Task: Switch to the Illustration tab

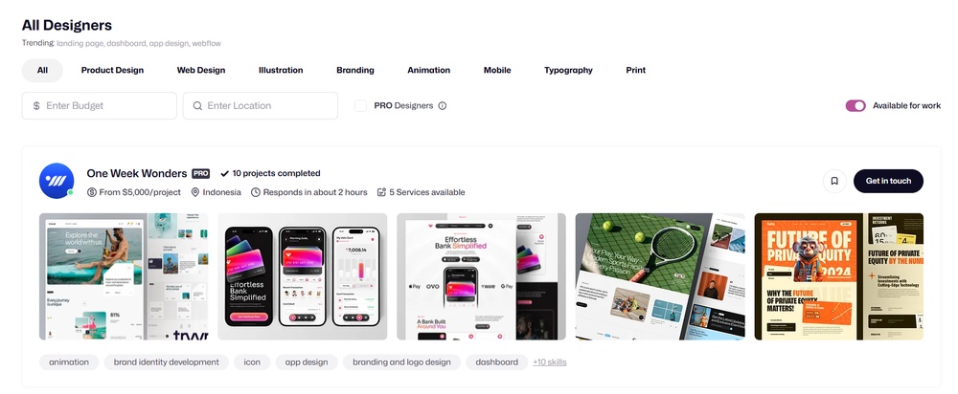Action: coord(281,70)
